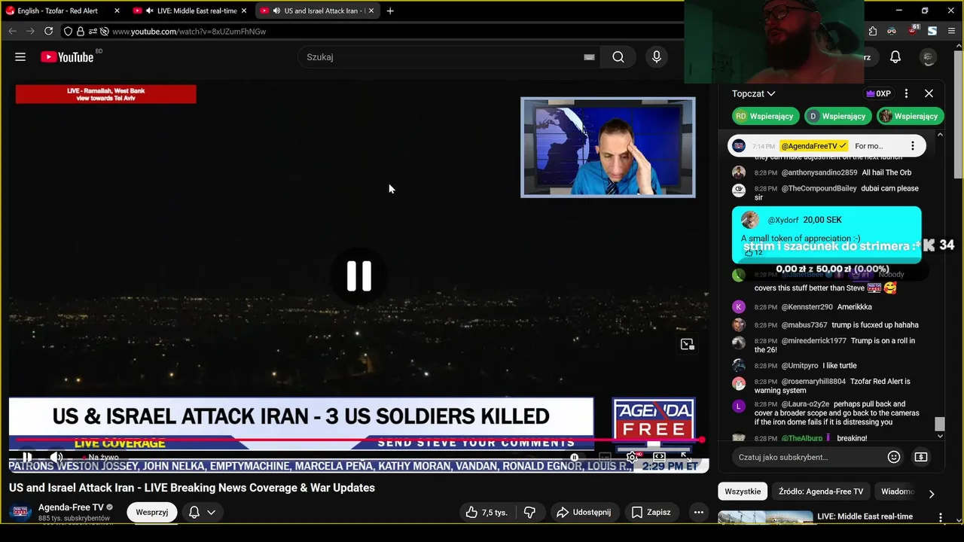Image resolution: width=964 pixels, height=542 pixels.
Task: Mute the video player volume
Action: [56, 457]
